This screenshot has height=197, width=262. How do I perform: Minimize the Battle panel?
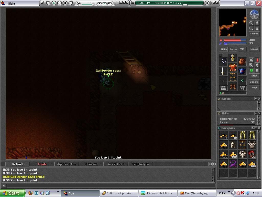pos(256,99)
